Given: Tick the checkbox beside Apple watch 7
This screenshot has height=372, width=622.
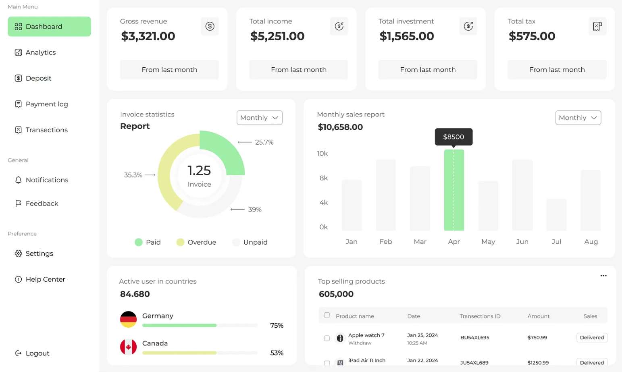Looking at the screenshot, I should [327, 338].
